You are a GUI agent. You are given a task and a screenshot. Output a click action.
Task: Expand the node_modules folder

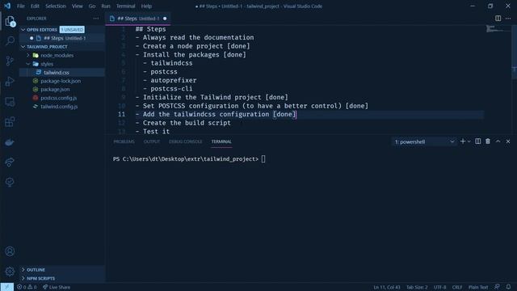tap(28, 55)
